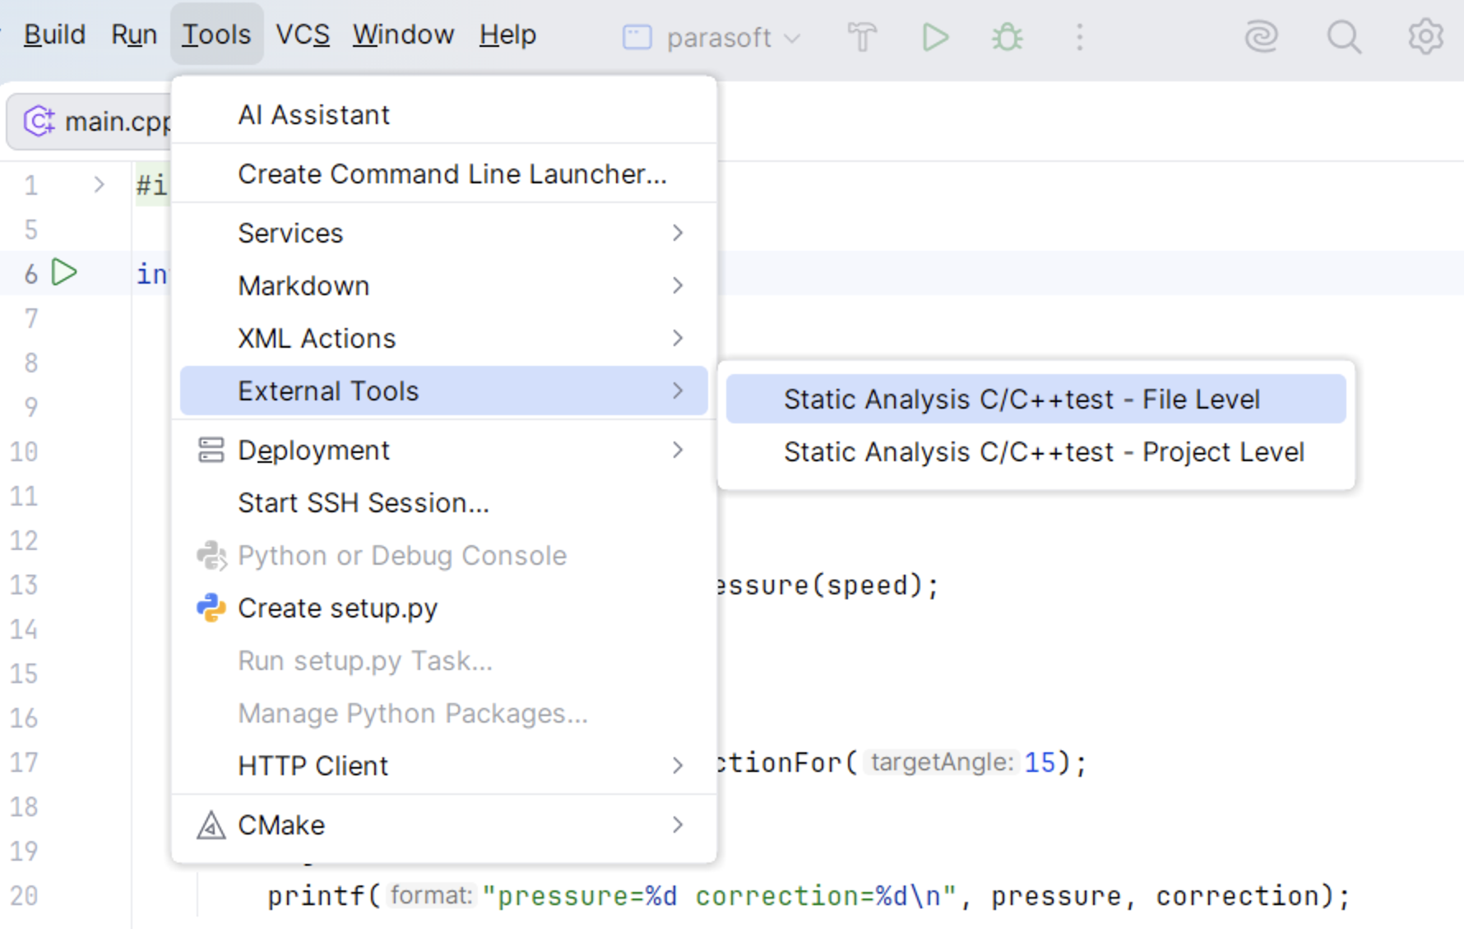Viewport: 1464px width, 929px height.
Task: Run Static Analysis C/C++test - Project Level
Action: tap(1036, 452)
